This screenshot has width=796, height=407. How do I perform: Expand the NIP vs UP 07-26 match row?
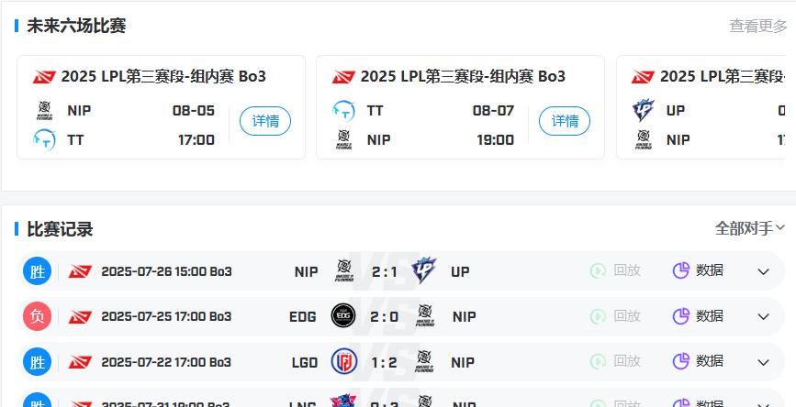point(764,271)
